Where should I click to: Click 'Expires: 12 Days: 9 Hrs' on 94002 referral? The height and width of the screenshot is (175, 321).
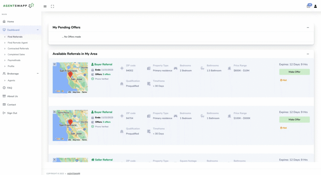point(293,64)
